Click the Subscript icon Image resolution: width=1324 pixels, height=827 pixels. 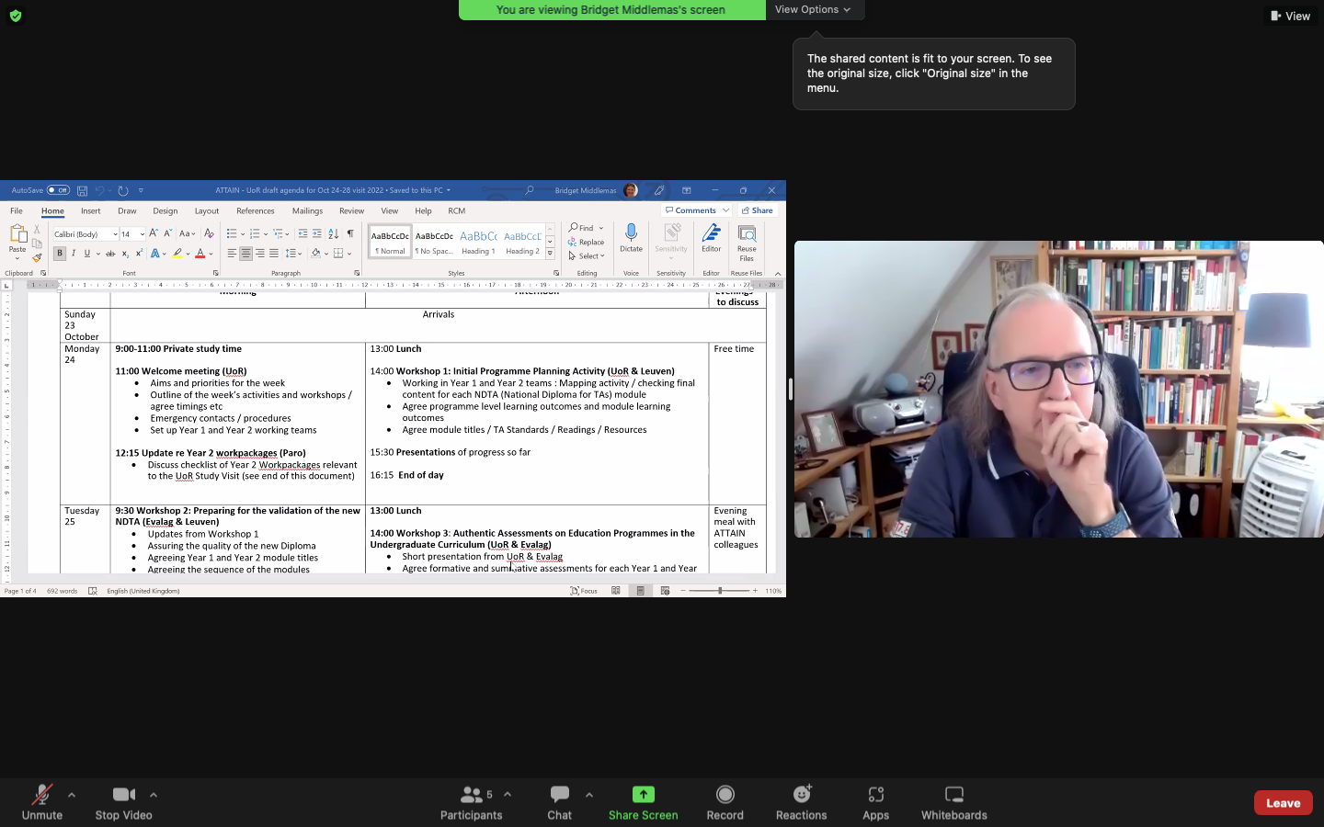tap(125, 254)
